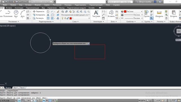Screen dimensions: 181x102
Task: Open the layer state dropdown Несохраненная конфигурация
Action: pos(76,15)
